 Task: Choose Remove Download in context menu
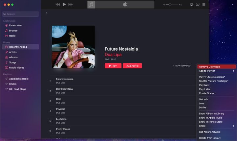pos(217,67)
